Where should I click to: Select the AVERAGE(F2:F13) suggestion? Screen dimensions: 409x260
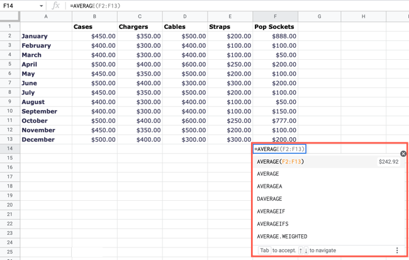pyautogui.click(x=281, y=162)
